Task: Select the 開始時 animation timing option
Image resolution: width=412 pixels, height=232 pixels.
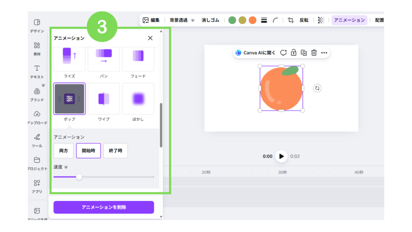Action: (x=88, y=151)
